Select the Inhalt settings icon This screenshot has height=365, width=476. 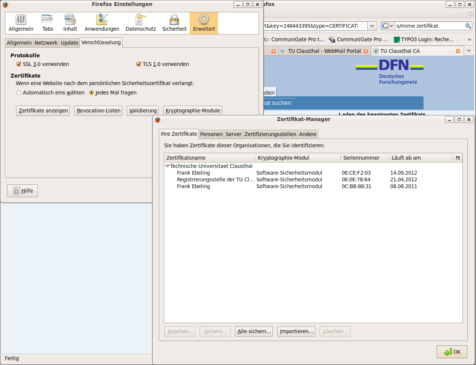(x=70, y=19)
